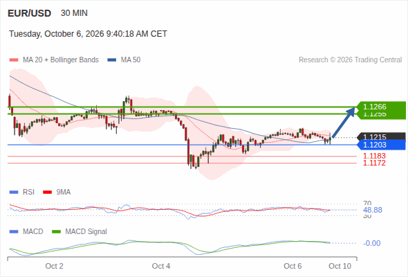Click the 1.1266 green resistance price tag
408x277 pixels.
(x=381, y=107)
